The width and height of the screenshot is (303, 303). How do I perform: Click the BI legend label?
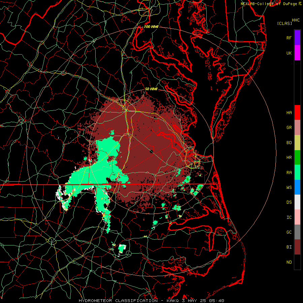pos(289,247)
